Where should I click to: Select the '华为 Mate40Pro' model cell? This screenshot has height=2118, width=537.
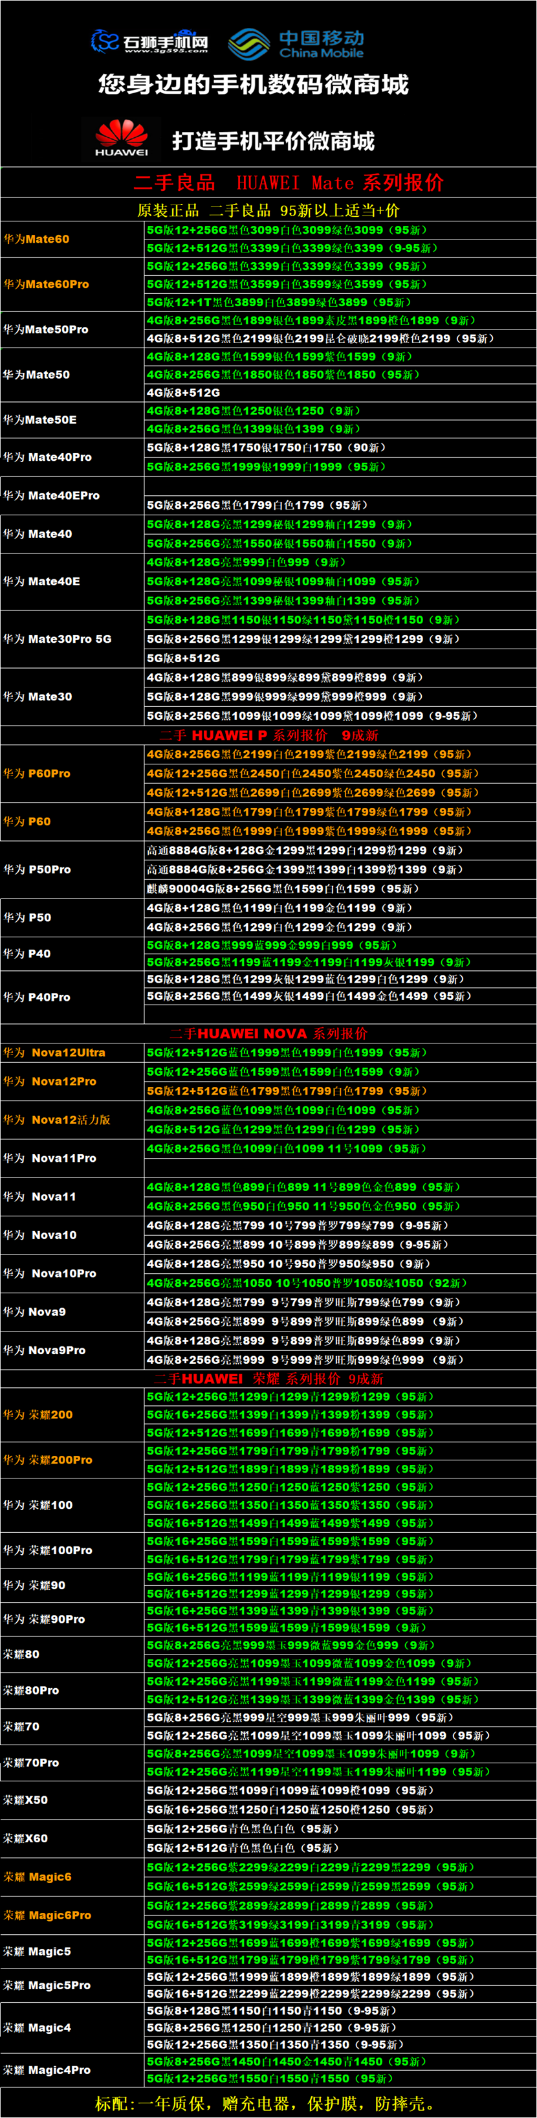tap(72, 457)
